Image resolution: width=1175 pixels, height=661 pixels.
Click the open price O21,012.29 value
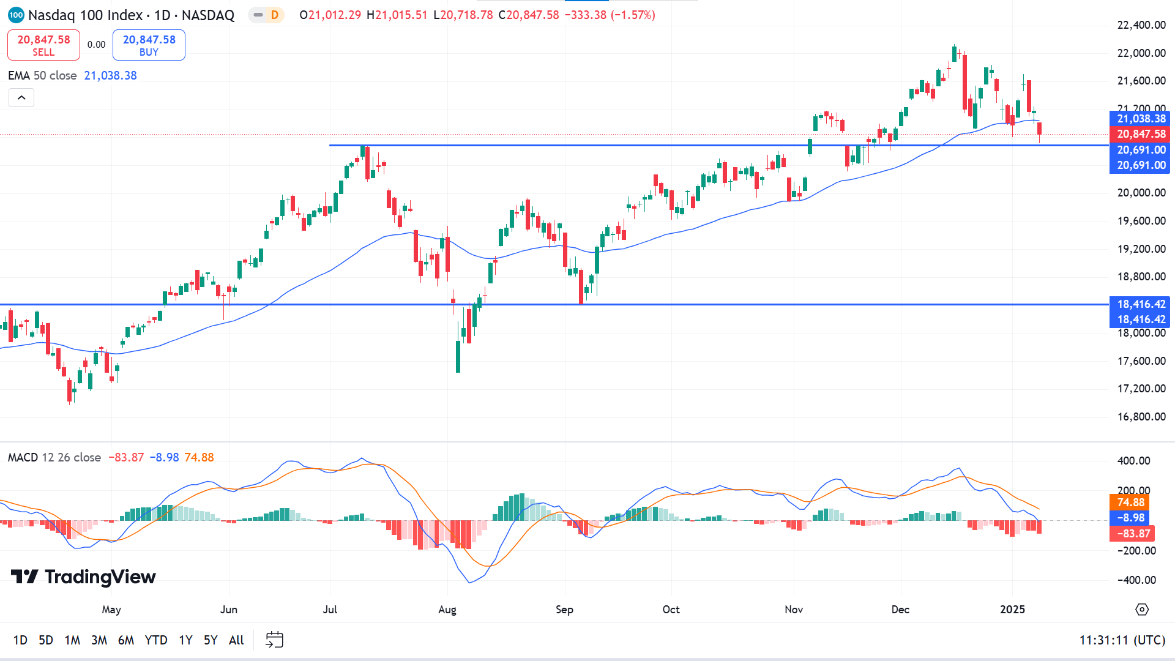click(330, 15)
